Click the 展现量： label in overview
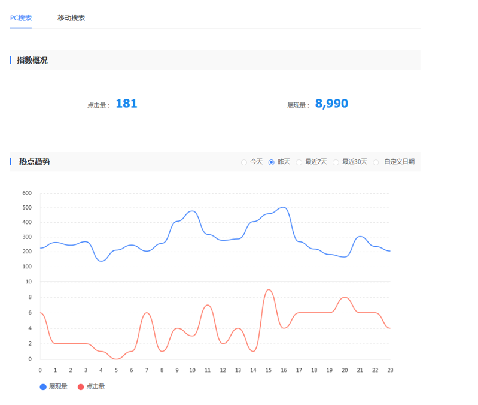Image resolution: width=478 pixels, height=405 pixels. click(299, 105)
